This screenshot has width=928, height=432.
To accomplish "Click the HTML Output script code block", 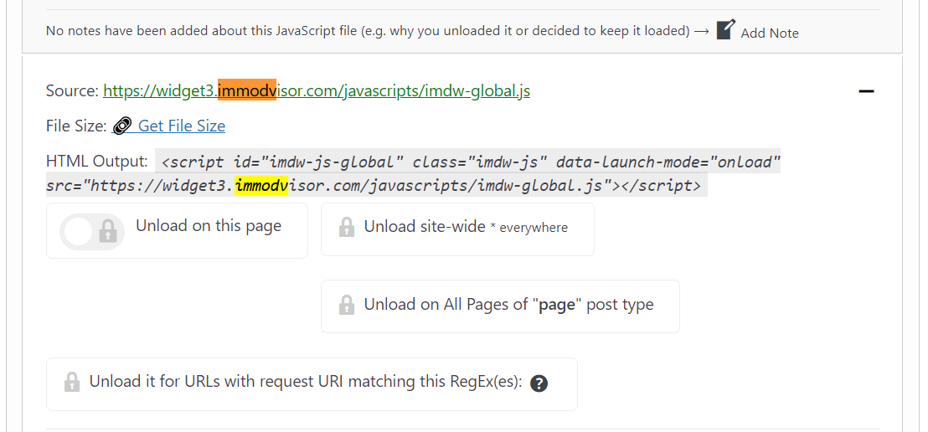I will pos(413,172).
